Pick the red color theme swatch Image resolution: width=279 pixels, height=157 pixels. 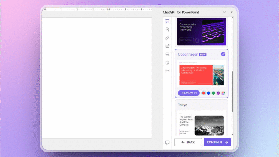pyautogui.click(x=204, y=93)
